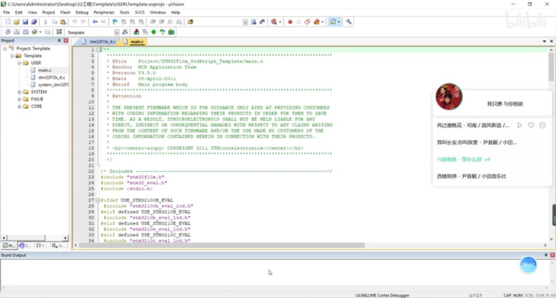
Task: Play the first song in playlist
Action: click(520, 125)
